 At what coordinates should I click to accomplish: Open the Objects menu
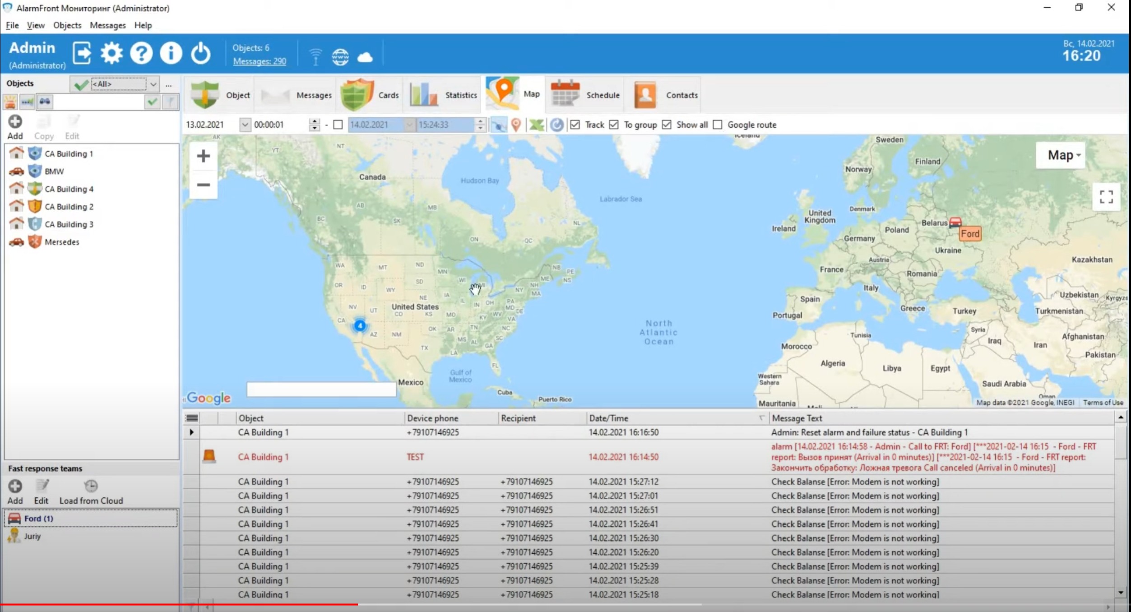[67, 25]
